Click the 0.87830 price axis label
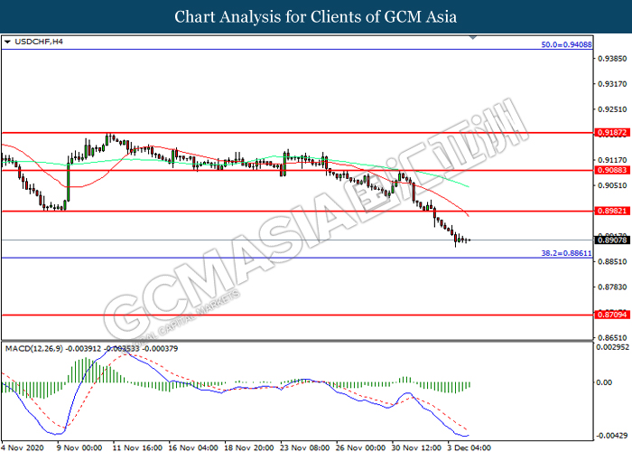Viewport: 632px width, 452px height. click(x=612, y=287)
